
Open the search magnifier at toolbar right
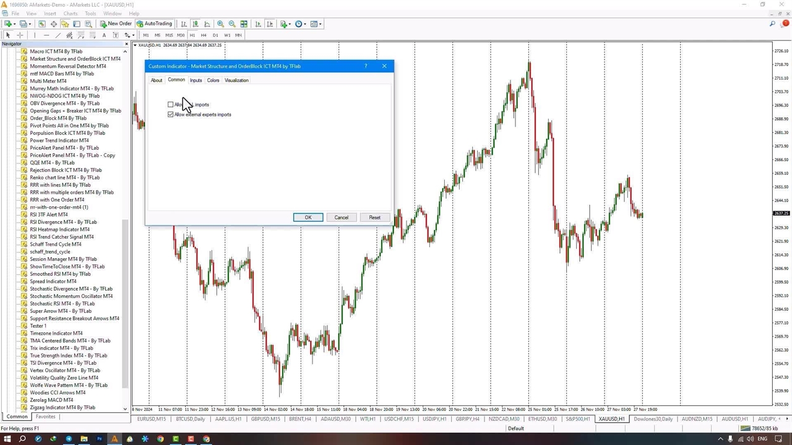pyautogui.click(x=772, y=24)
